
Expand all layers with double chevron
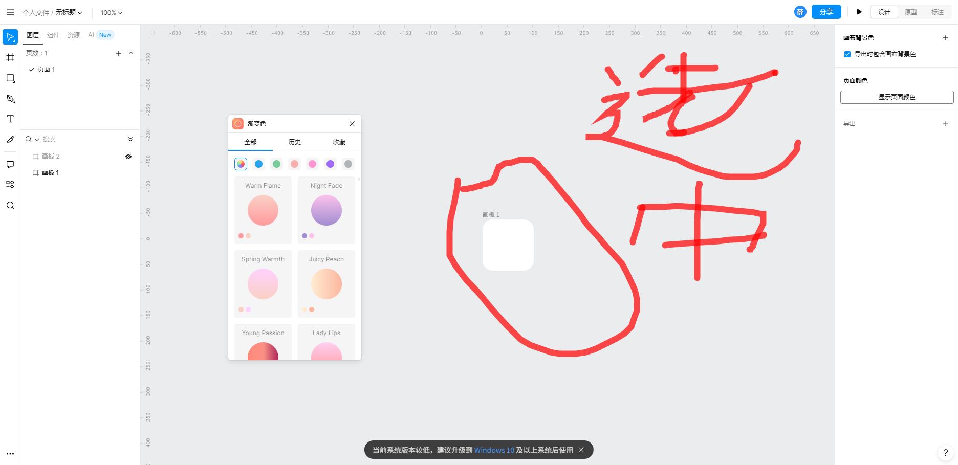click(130, 139)
